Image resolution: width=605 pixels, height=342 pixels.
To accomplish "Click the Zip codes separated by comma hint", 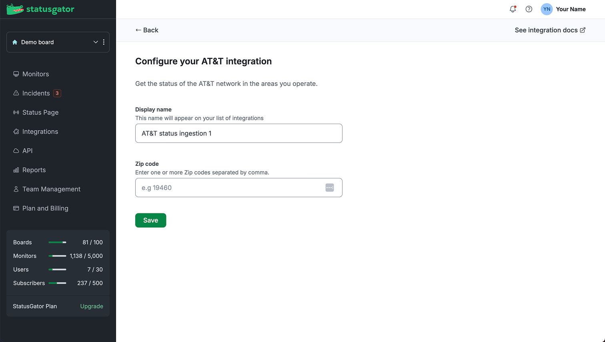I will point(202,173).
